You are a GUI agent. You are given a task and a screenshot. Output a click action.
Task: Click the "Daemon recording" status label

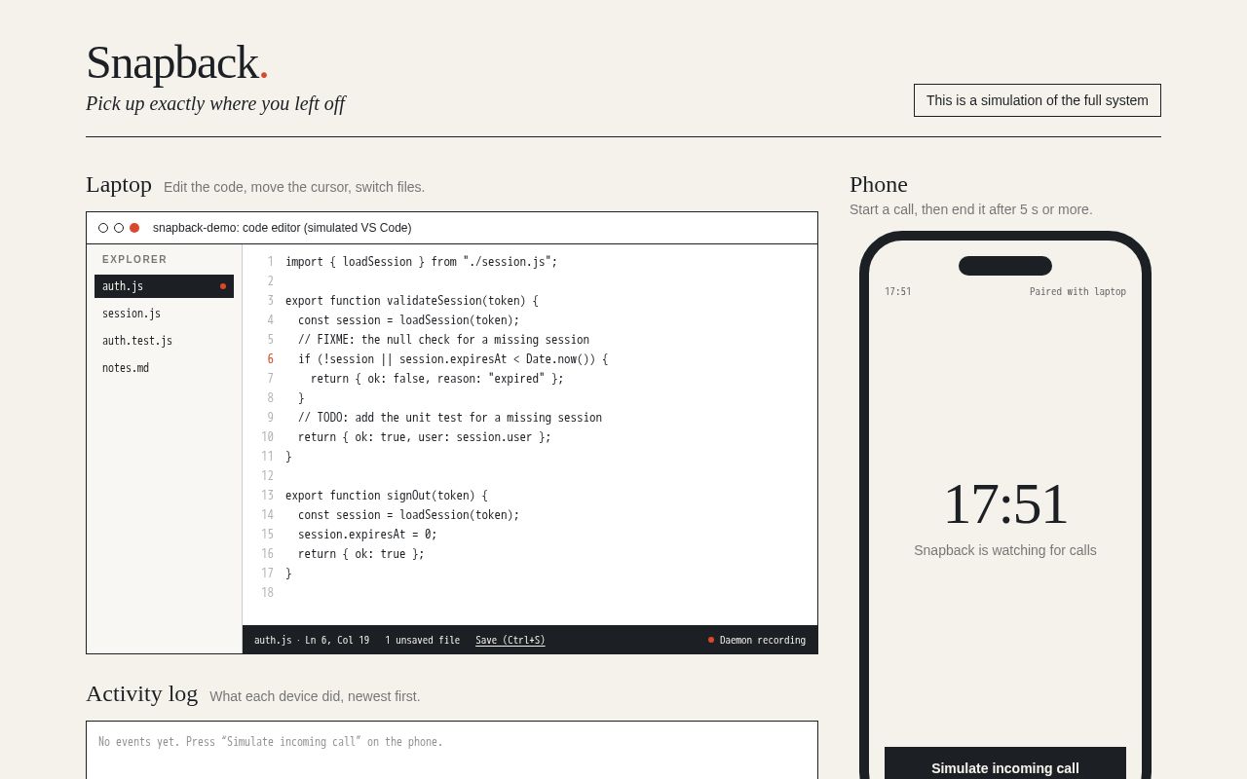coord(763,640)
